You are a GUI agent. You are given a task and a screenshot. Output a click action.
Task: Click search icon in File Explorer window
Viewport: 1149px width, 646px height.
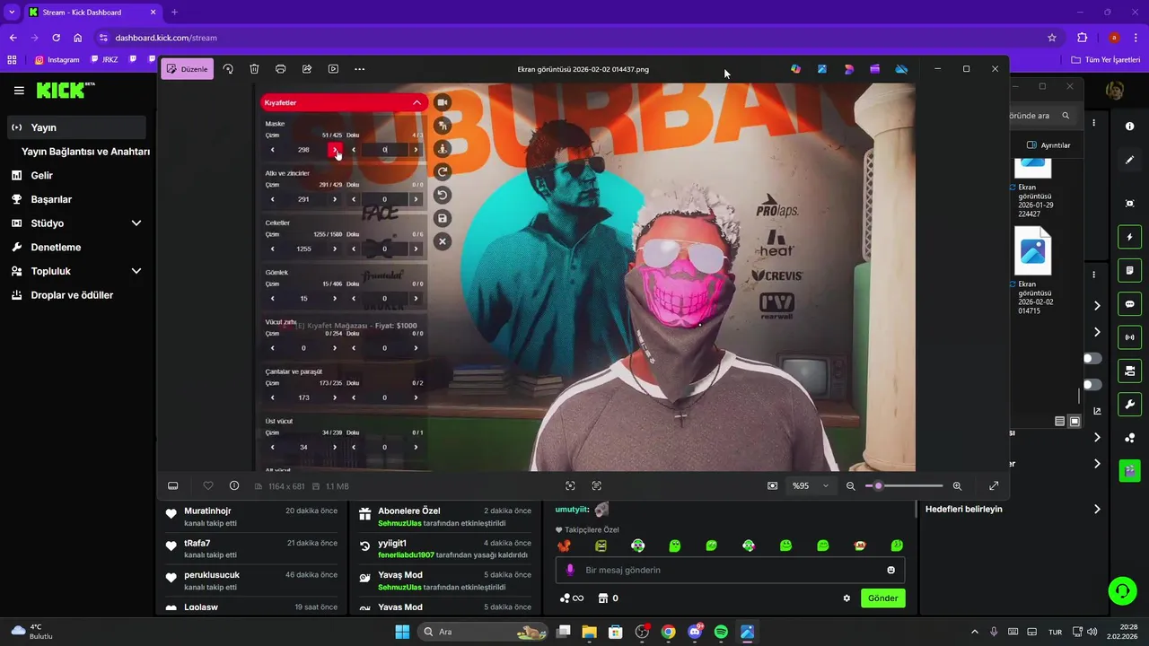(x=1066, y=116)
